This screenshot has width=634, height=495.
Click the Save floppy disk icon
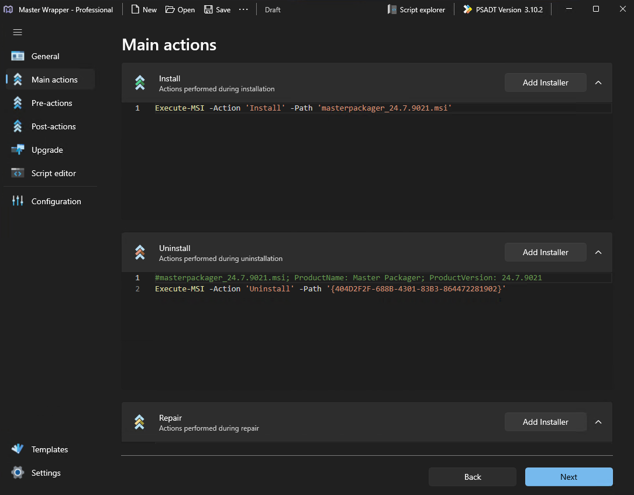click(x=208, y=9)
